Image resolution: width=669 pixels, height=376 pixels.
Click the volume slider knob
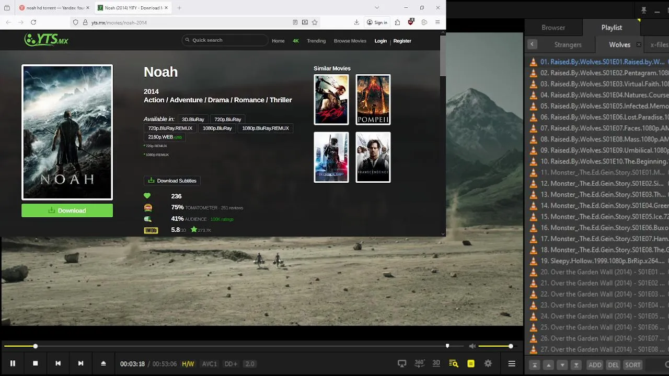511,346
